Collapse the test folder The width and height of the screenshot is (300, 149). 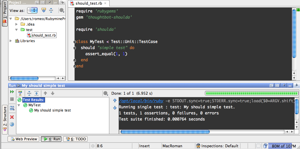click(17, 30)
